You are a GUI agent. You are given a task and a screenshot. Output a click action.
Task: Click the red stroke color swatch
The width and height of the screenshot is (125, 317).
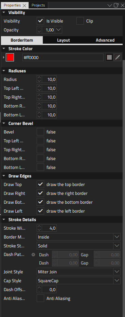[10, 57]
